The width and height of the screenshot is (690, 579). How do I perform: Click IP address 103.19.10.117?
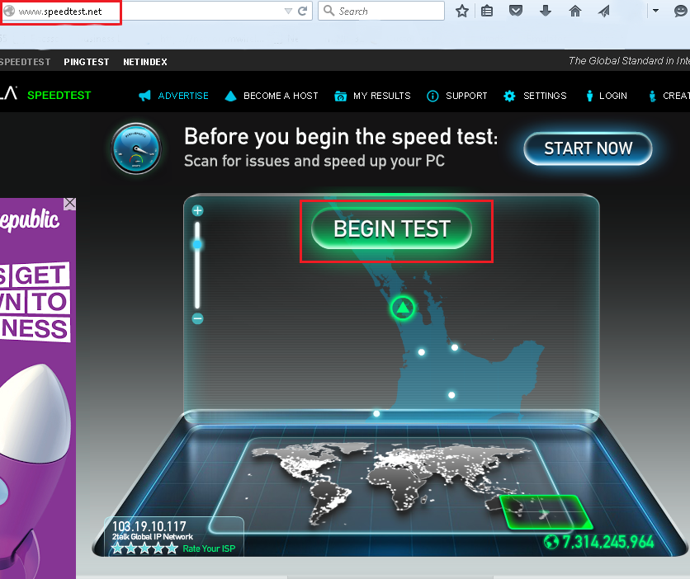tap(149, 526)
